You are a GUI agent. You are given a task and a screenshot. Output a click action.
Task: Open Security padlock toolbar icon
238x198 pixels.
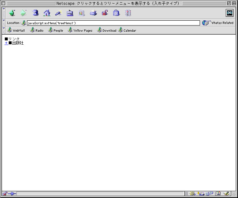(105, 13)
